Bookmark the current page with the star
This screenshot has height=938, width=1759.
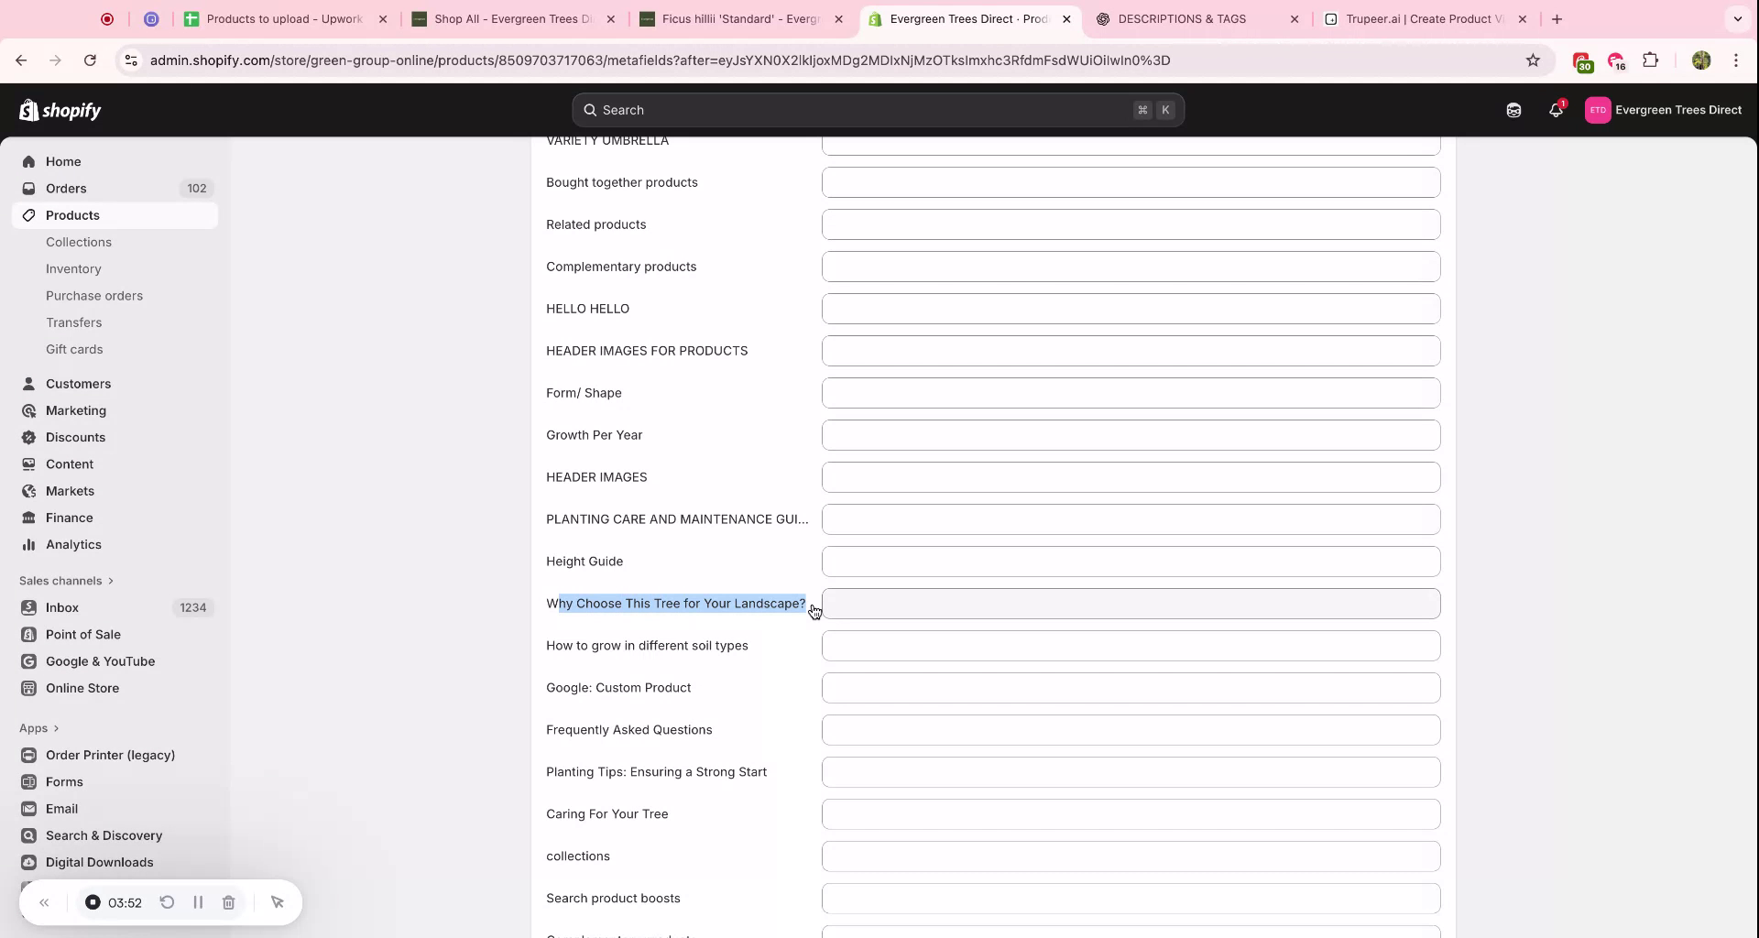point(1533,60)
